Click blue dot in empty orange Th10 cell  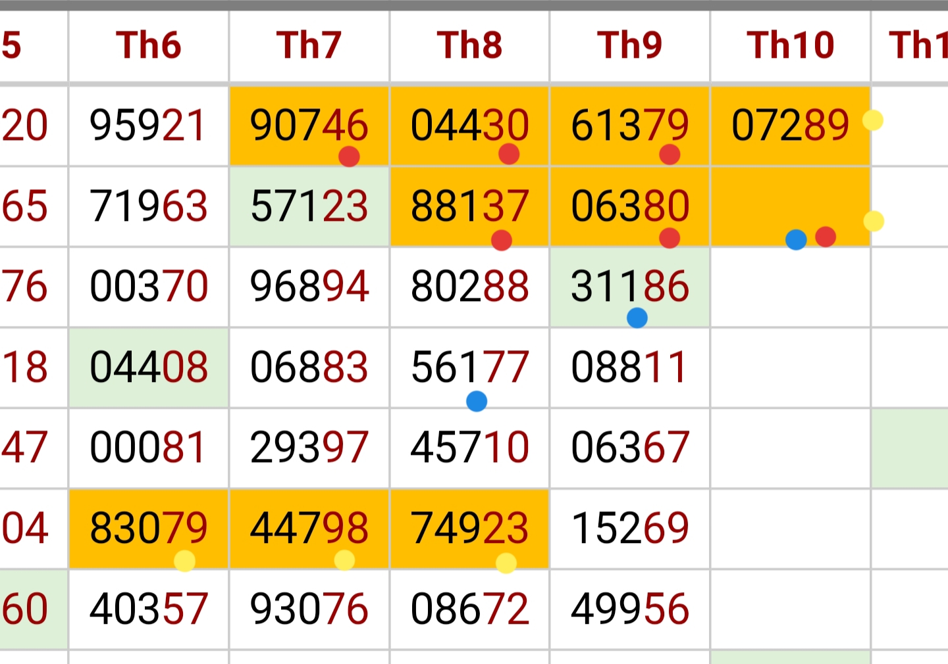point(796,240)
